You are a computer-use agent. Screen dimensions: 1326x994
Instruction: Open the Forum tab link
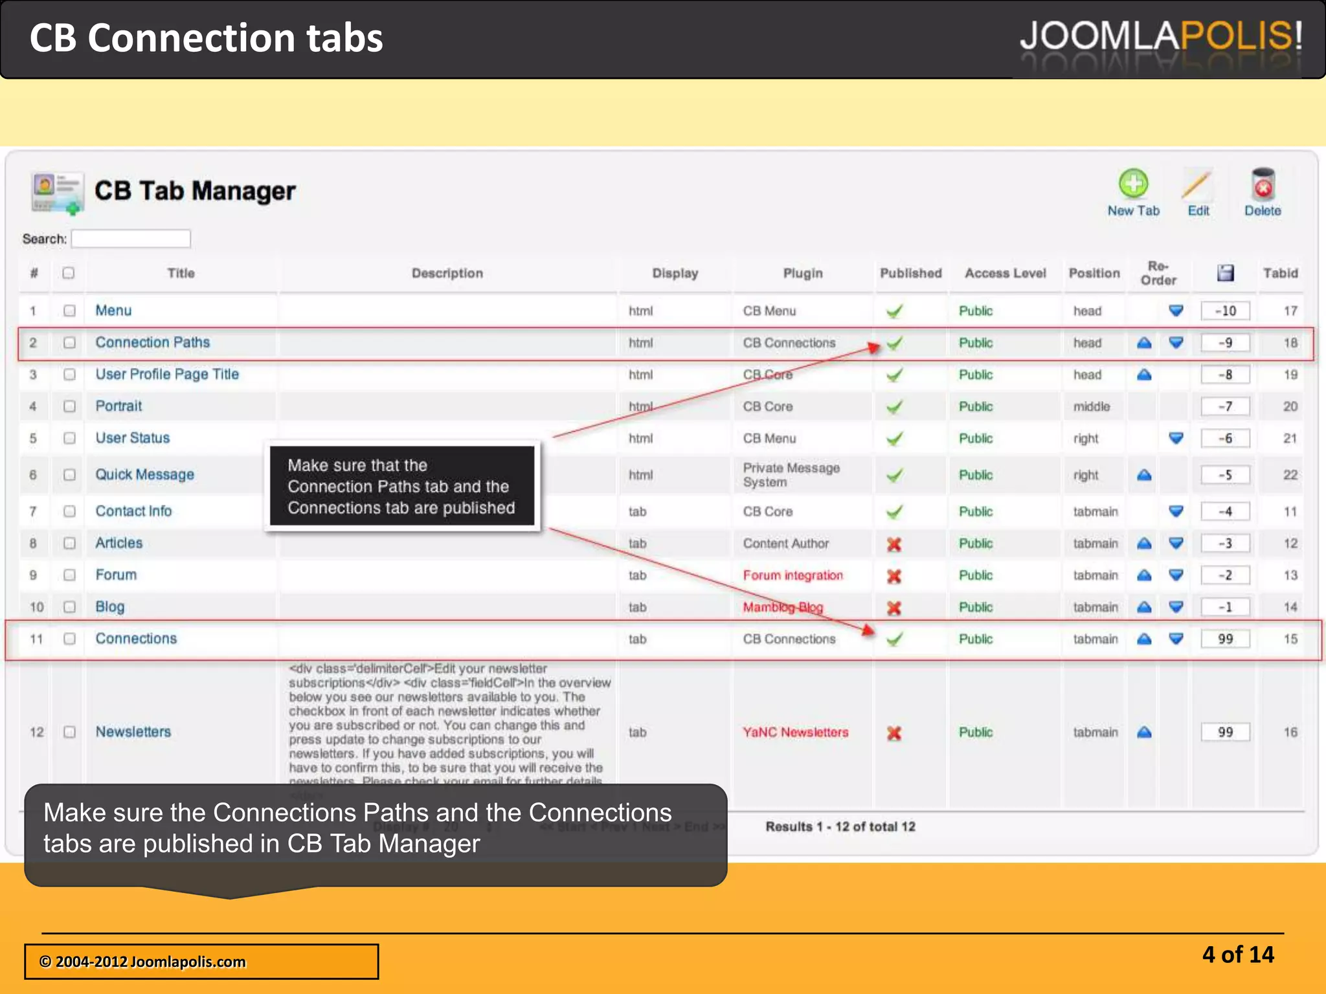(x=116, y=574)
